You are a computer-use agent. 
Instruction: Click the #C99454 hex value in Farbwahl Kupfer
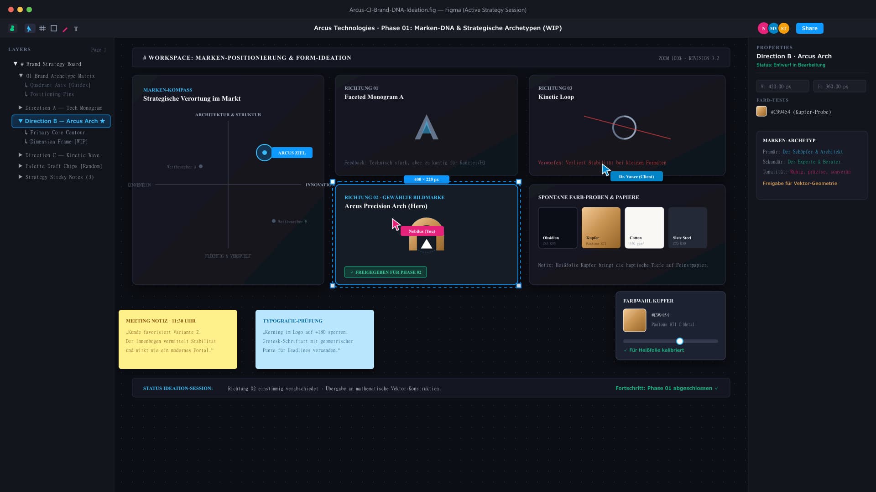click(x=660, y=315)
